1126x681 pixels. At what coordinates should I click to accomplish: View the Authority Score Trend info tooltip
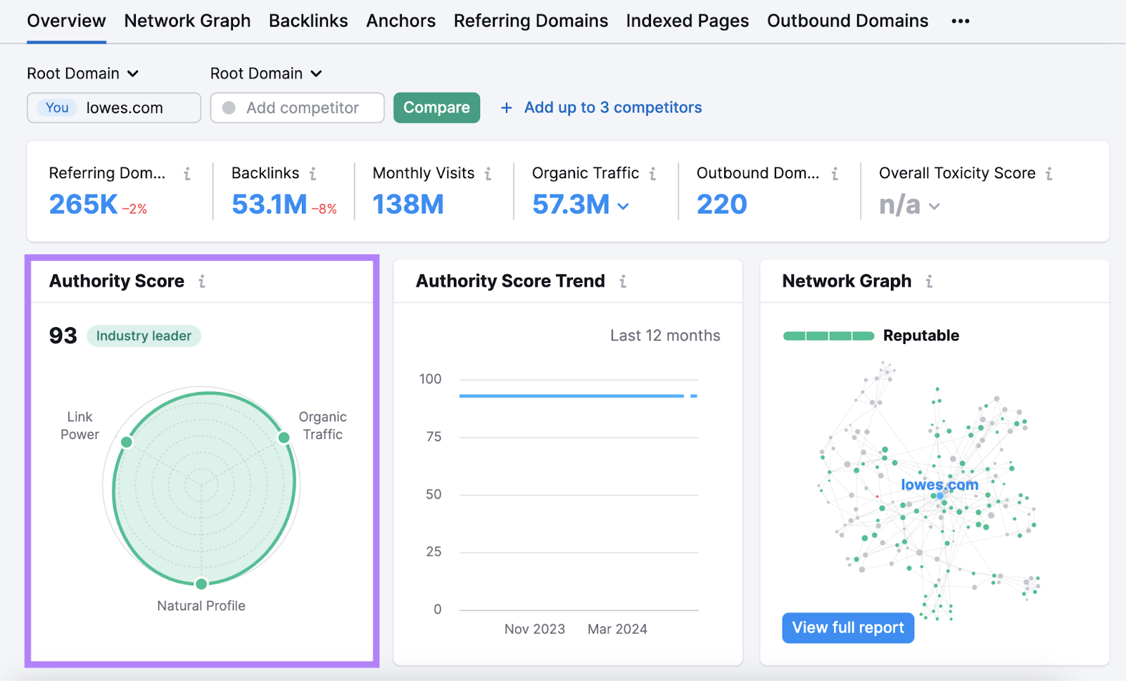623,281
